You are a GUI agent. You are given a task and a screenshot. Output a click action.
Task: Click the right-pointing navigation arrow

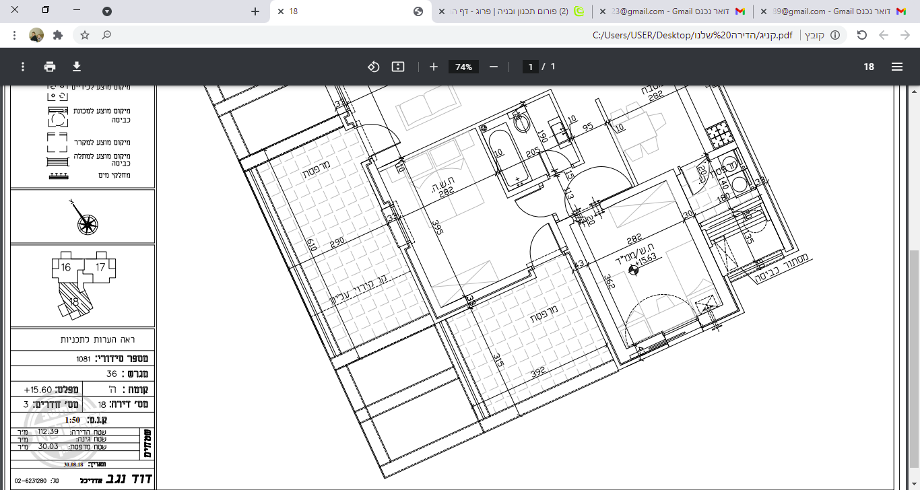tap(905, 35)
